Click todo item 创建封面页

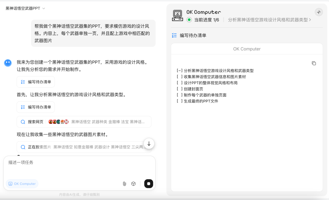[x=190, y=89]
